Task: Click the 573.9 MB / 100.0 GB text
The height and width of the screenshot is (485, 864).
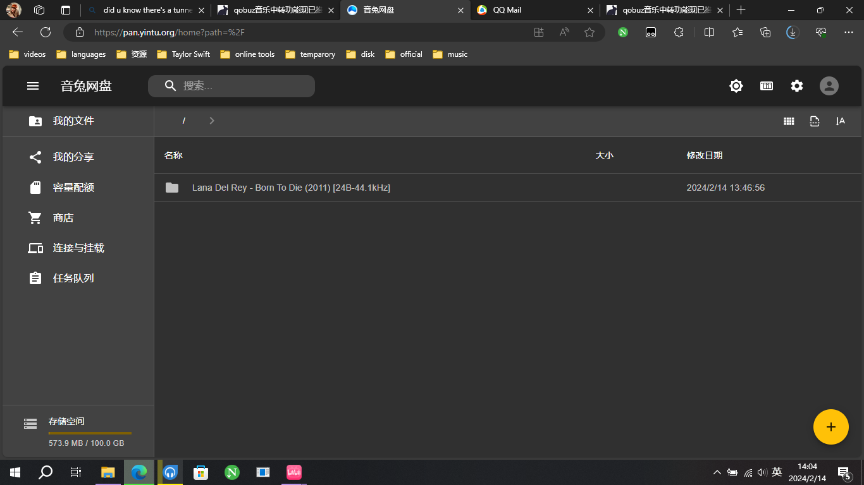Action: pyautogui.click(x=87, y=443)
